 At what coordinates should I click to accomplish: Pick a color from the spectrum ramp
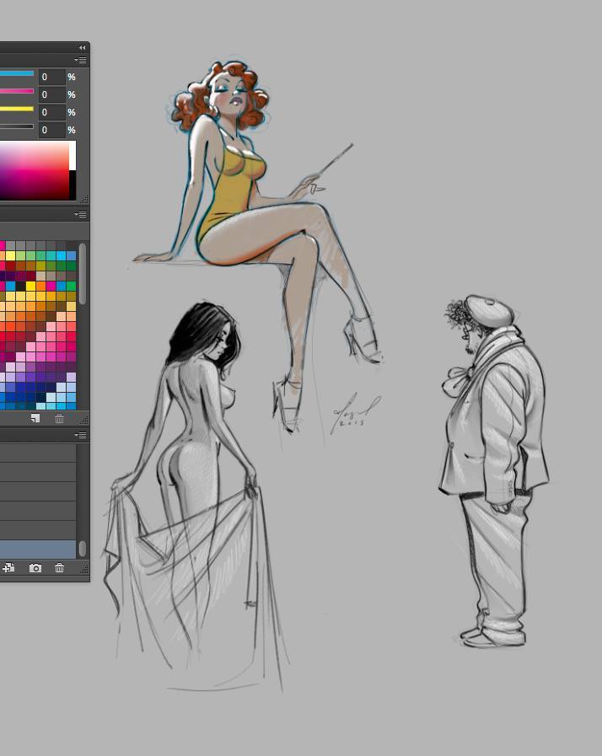tap(35, 170)
